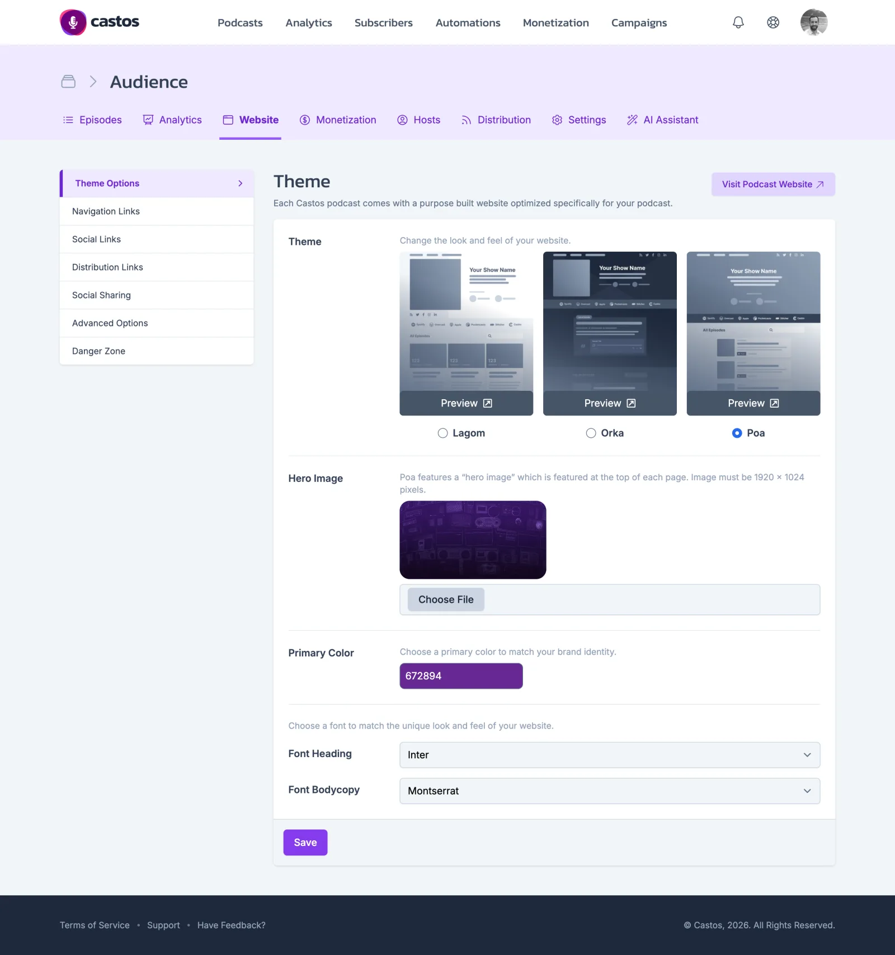Open Navigation Links in the sidebar

[x=157, y=211]
